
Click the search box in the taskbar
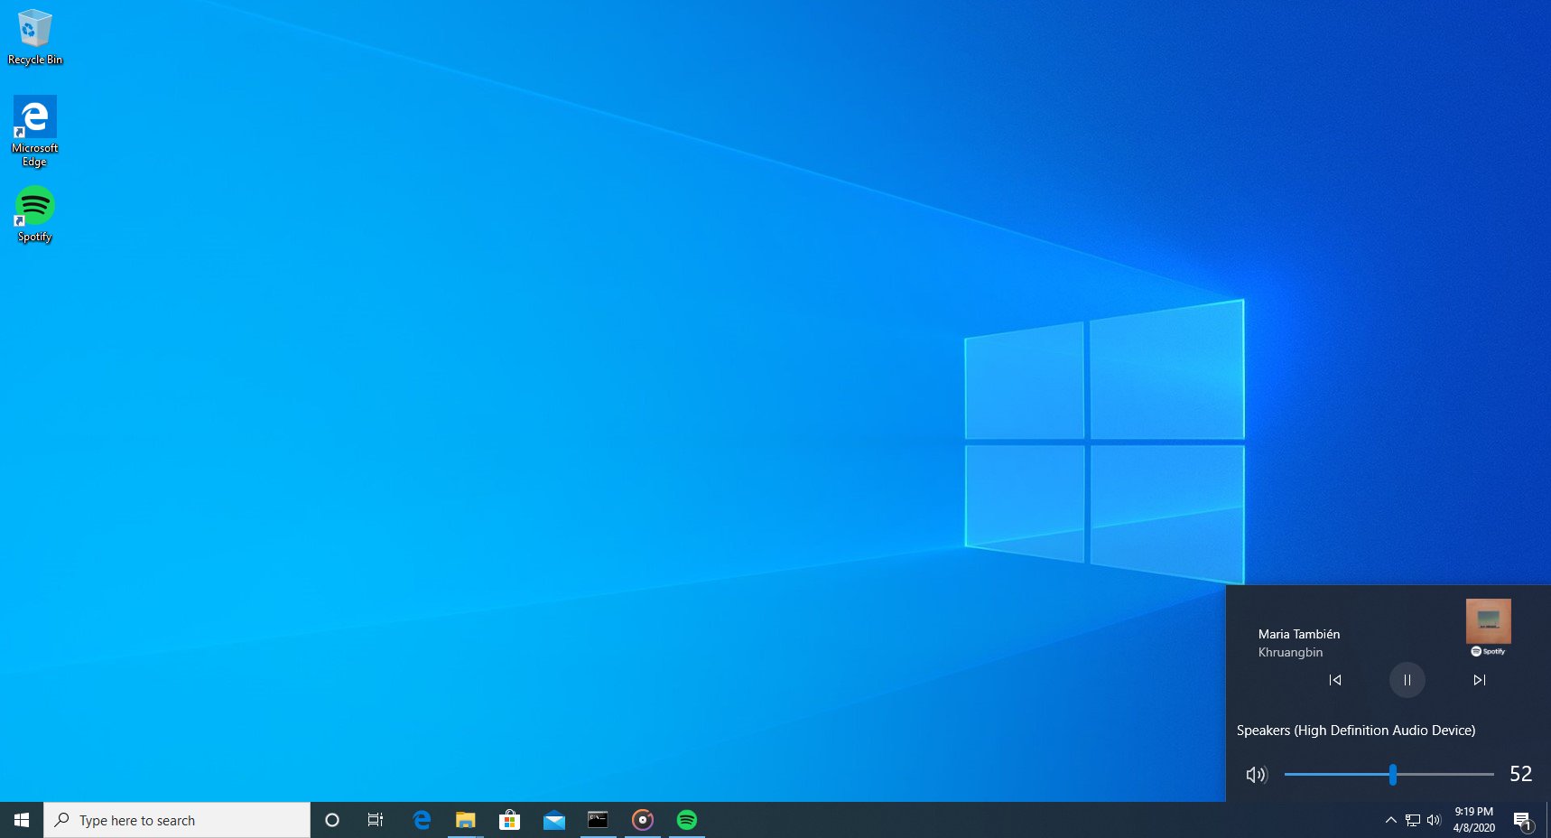pos(176,820)
